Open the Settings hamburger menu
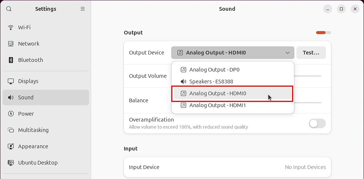Viewport: 364px width, 179px height. pos(83,9)
